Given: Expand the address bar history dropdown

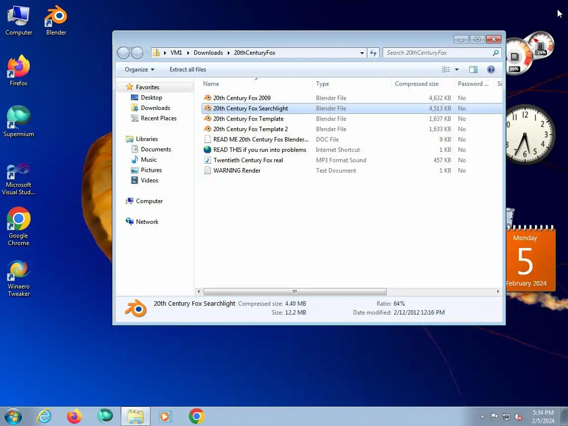Looking at the screenshot, I should [362, 53].
